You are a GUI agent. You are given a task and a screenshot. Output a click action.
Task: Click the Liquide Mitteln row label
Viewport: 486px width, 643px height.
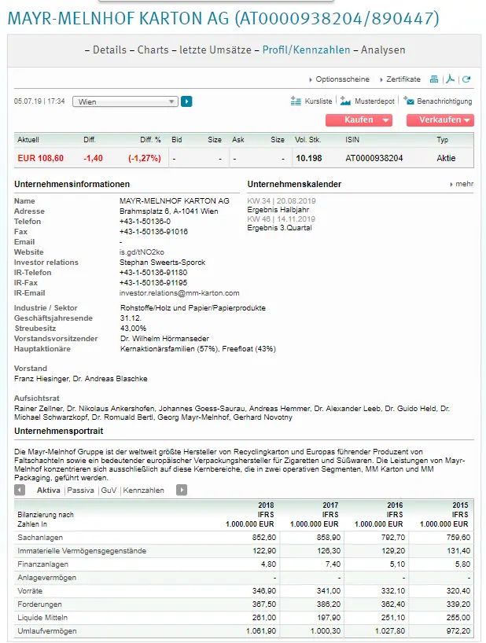point(42,618)
